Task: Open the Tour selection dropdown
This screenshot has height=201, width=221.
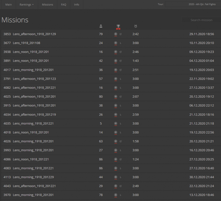Action: coord(193,4)
